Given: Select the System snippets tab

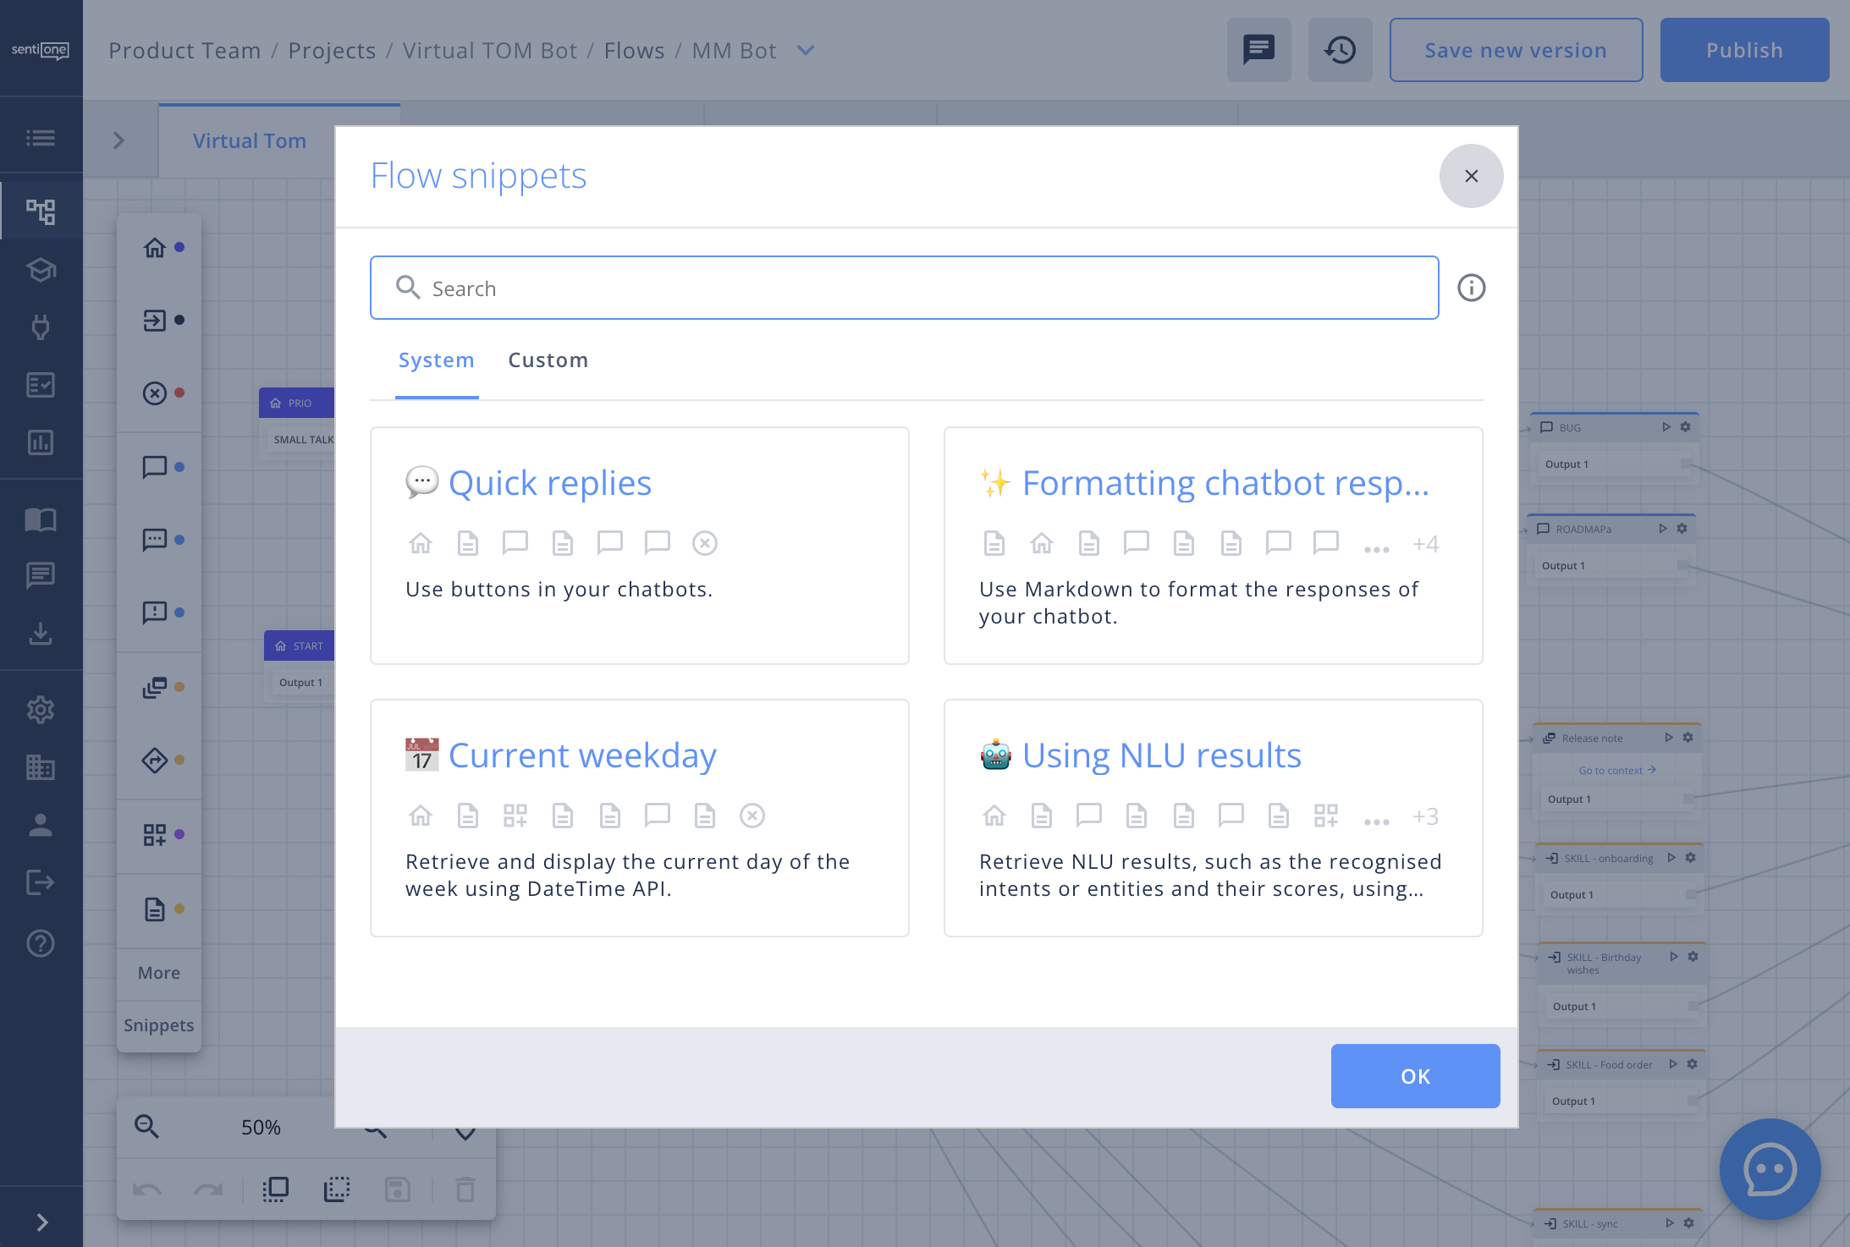Looking at the screenshot, I should click(x=436, y=360).
